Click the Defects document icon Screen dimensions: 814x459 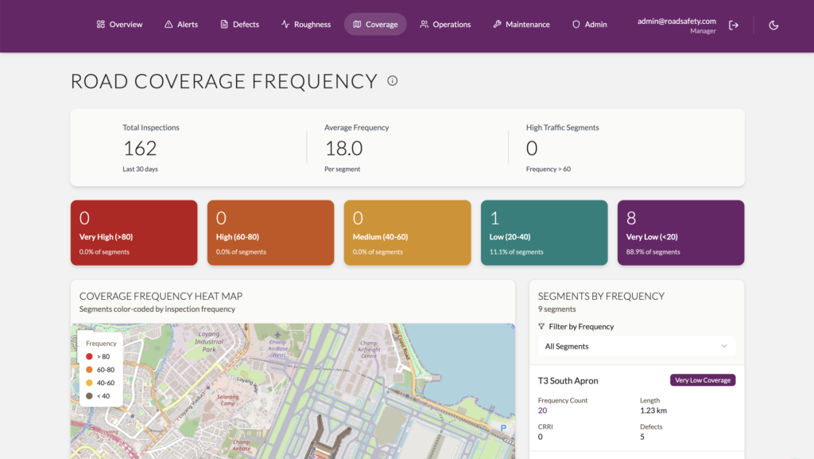point(224,25)
